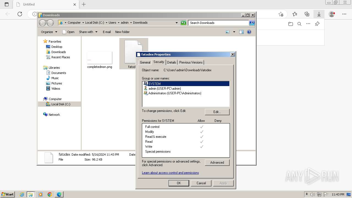This screenshot has width=352, height=198.
Task: Click the Open toolbar button
Action: [x=68, y=32]
